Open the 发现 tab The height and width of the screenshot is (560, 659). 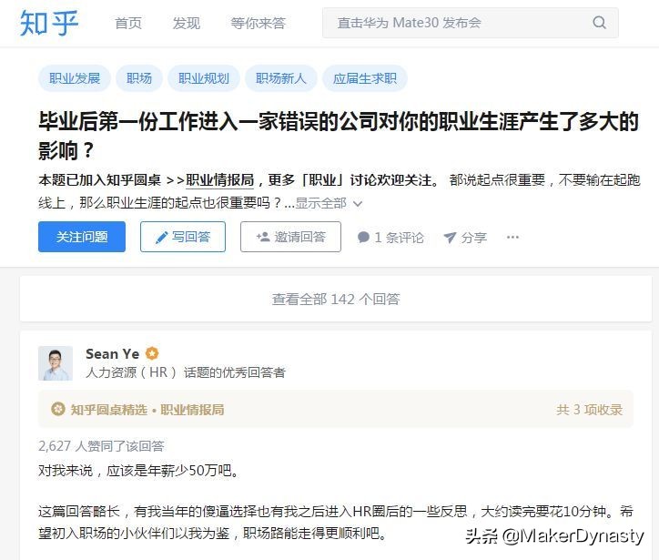[187, 23]
